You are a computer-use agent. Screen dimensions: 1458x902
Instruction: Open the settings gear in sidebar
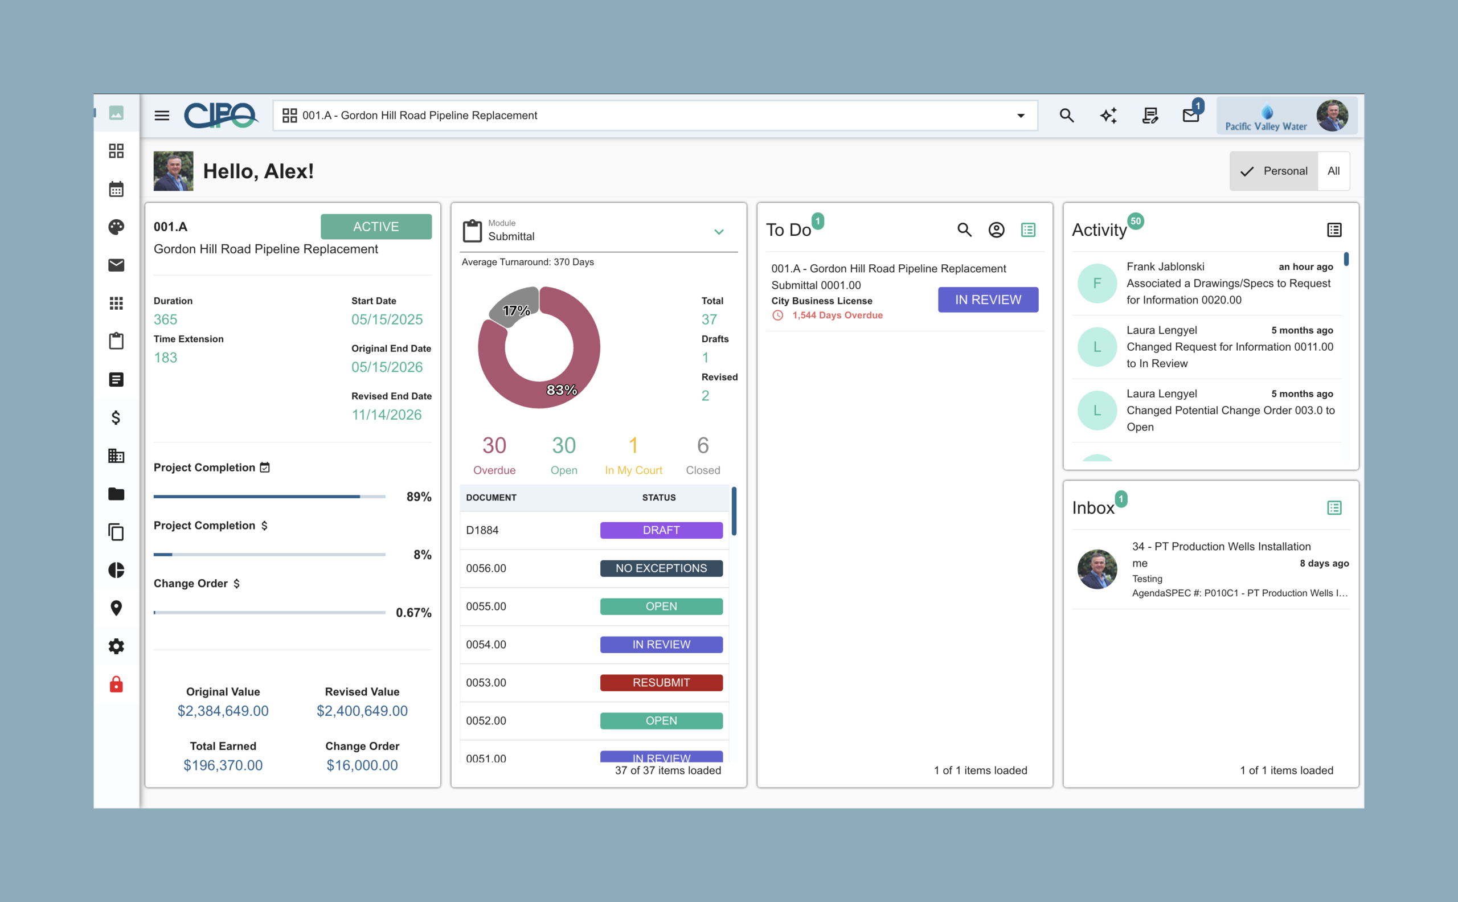pyautogui.click(x=116, y=646)
